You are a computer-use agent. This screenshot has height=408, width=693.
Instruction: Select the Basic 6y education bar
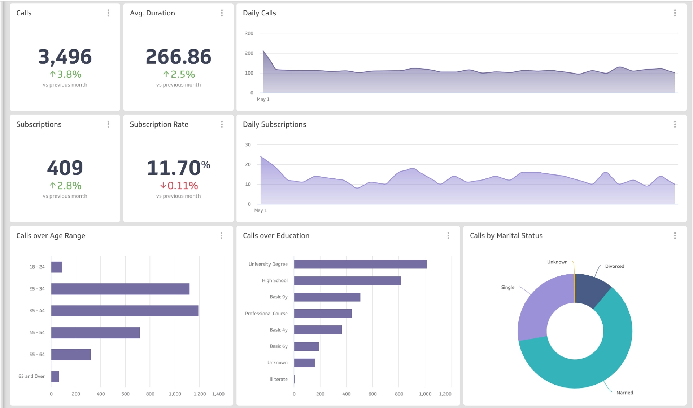306,346
